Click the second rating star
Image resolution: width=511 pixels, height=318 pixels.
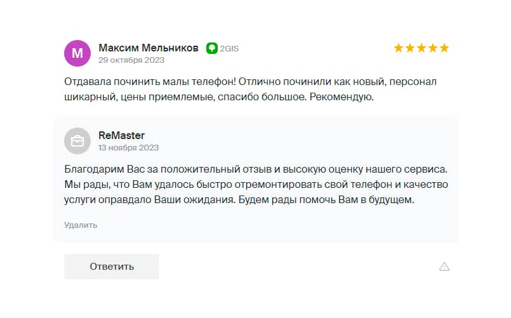click(410, 48)
